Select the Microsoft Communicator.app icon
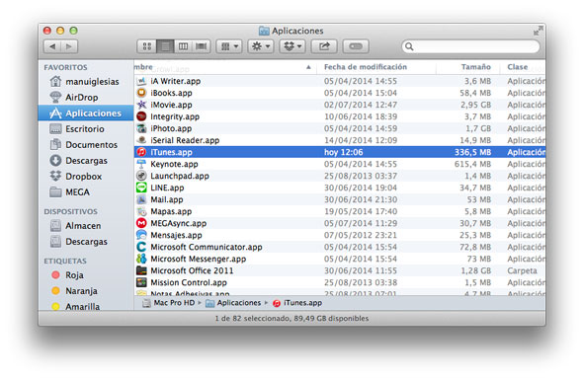 tap(141, 247)
